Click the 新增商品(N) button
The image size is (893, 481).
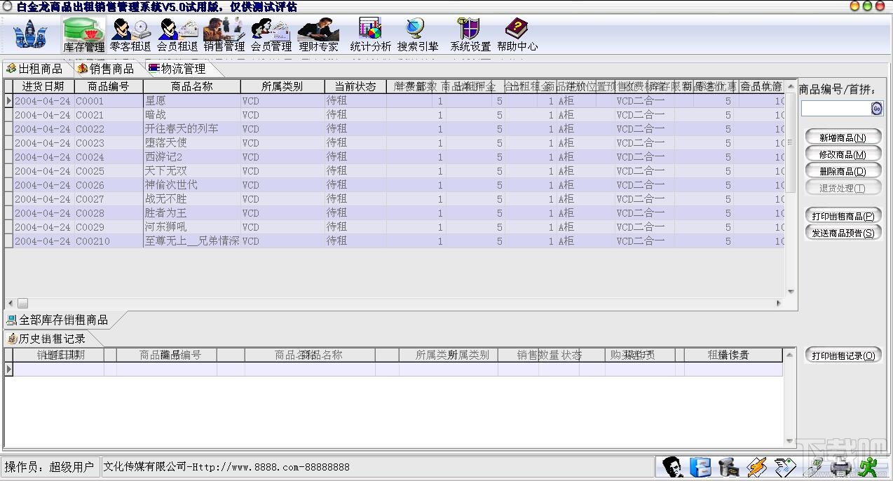point(843,137)
